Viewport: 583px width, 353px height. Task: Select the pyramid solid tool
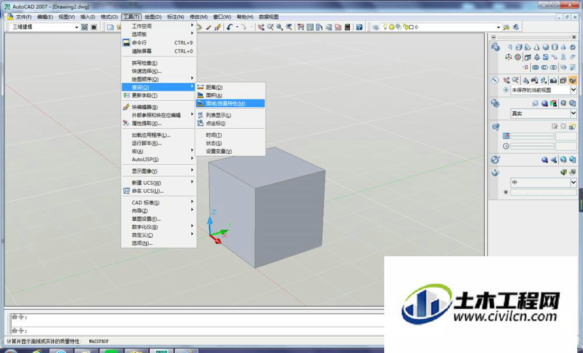click(563, 47)
